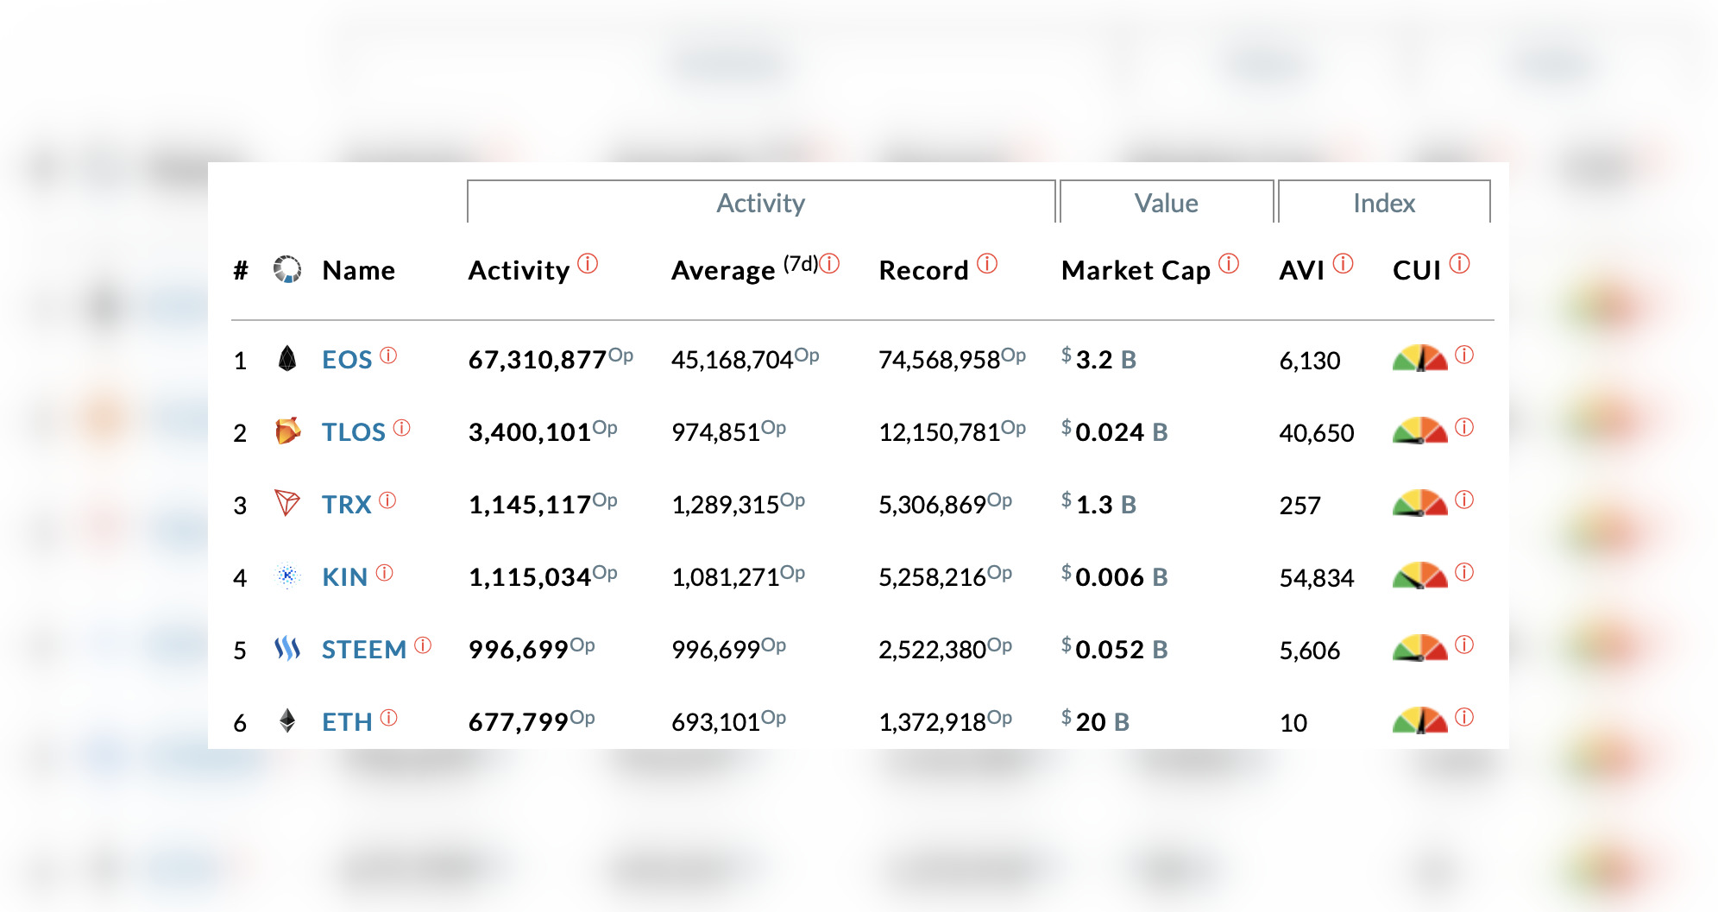Sort by the AVI column header
This screenshot has width=1718, height=912.
[x=1301, y=270]
